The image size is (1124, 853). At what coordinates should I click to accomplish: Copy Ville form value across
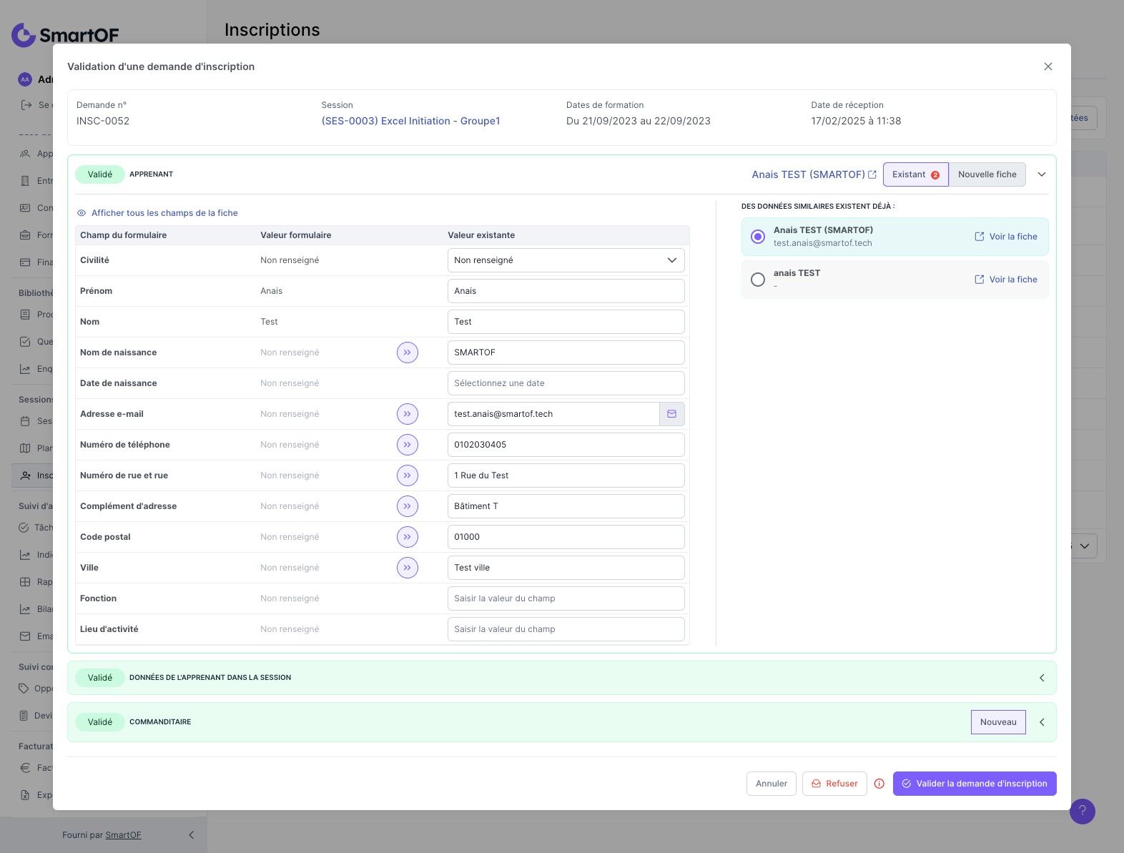[x=408, y=568]
